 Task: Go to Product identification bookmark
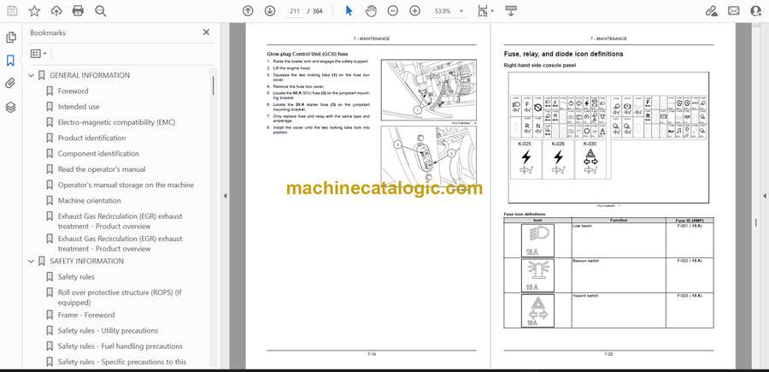click(x=91, y=138)
